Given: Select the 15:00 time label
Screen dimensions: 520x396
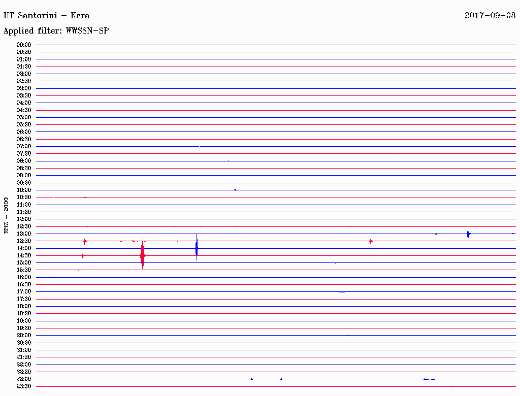Looking at the screenshot, I should [24, 262].
